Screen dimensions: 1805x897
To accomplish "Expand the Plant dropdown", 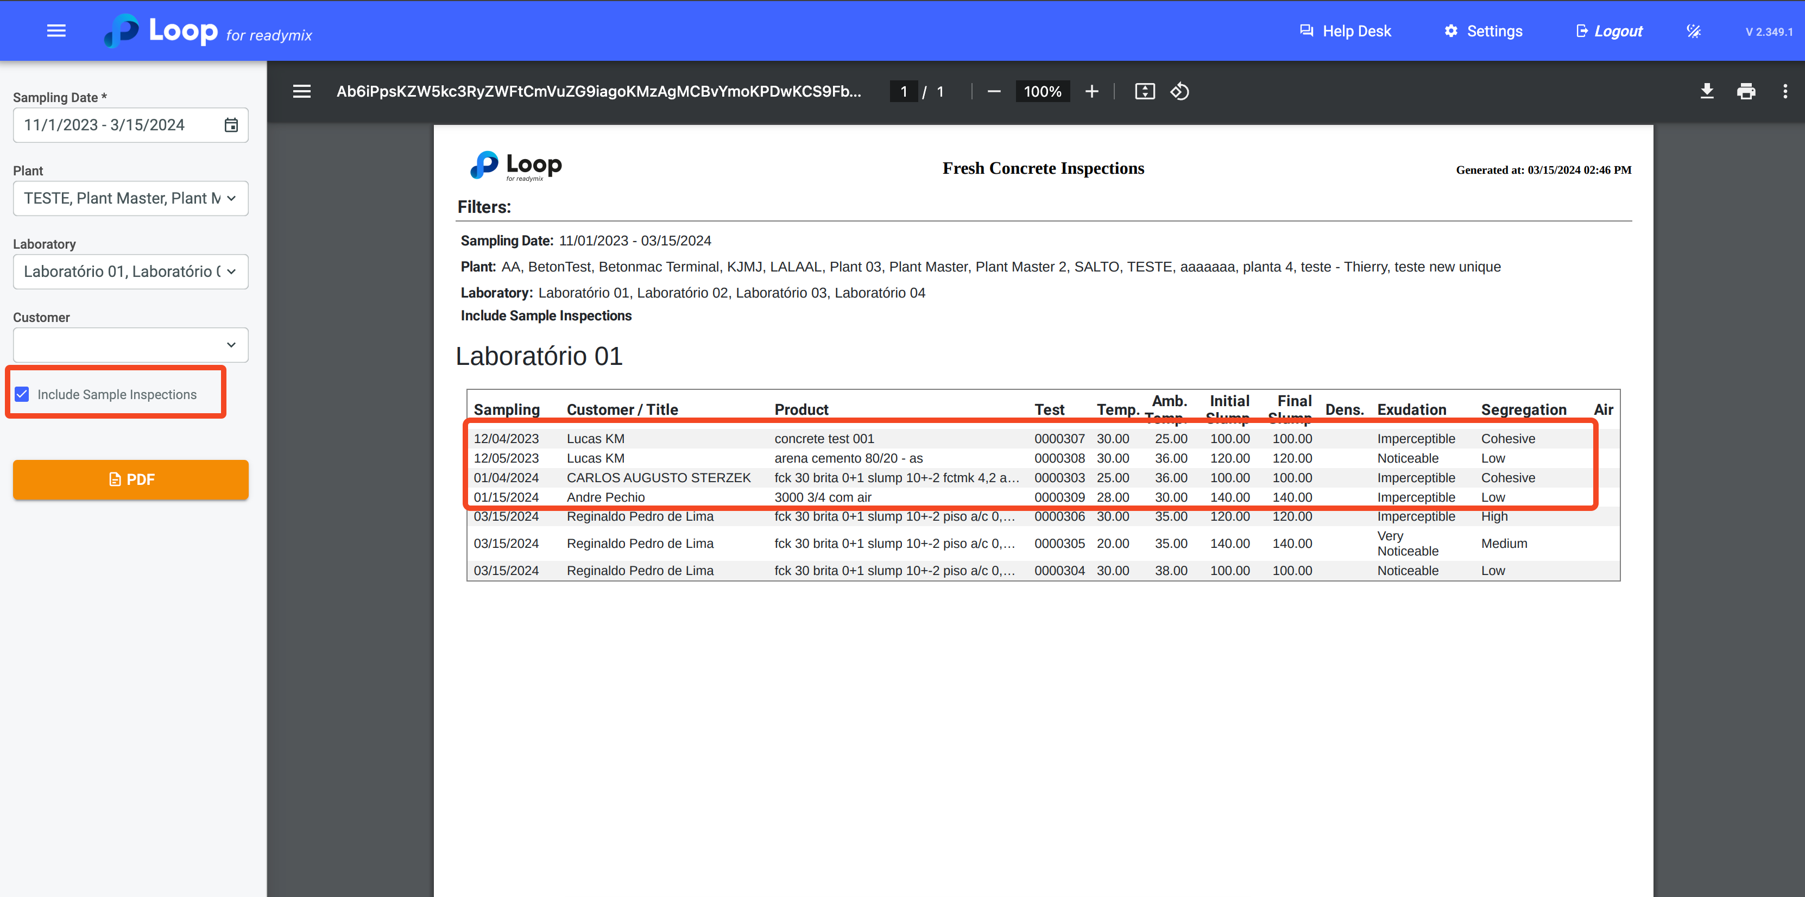I will click(130, 198).
